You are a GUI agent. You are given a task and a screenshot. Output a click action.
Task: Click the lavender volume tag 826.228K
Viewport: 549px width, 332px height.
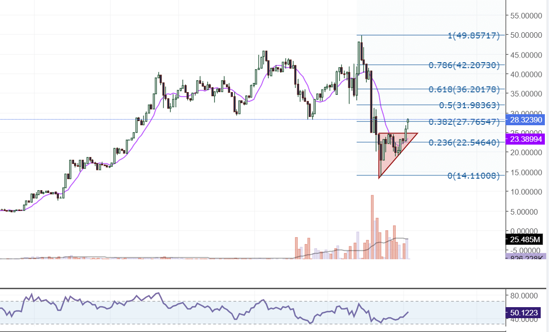(x=525, y=256)
